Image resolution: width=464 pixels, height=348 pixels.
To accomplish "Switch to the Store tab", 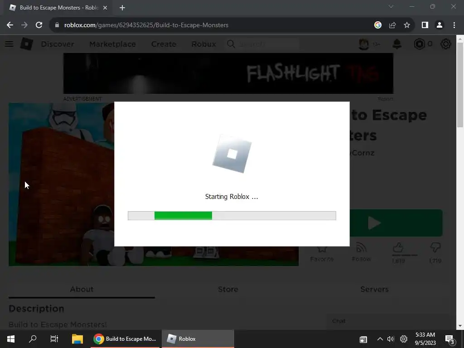I will [228, 289].
